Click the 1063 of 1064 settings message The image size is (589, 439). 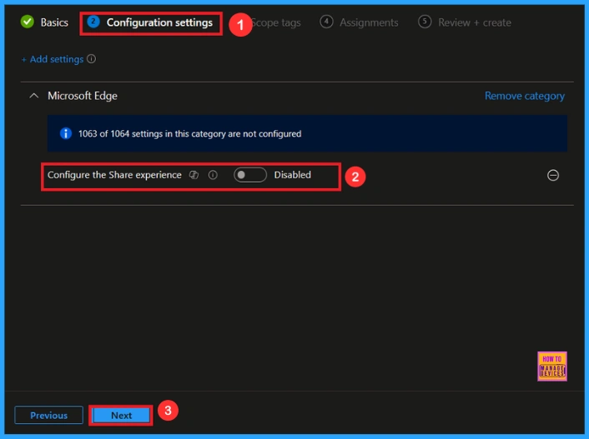(x=189, y=134)
